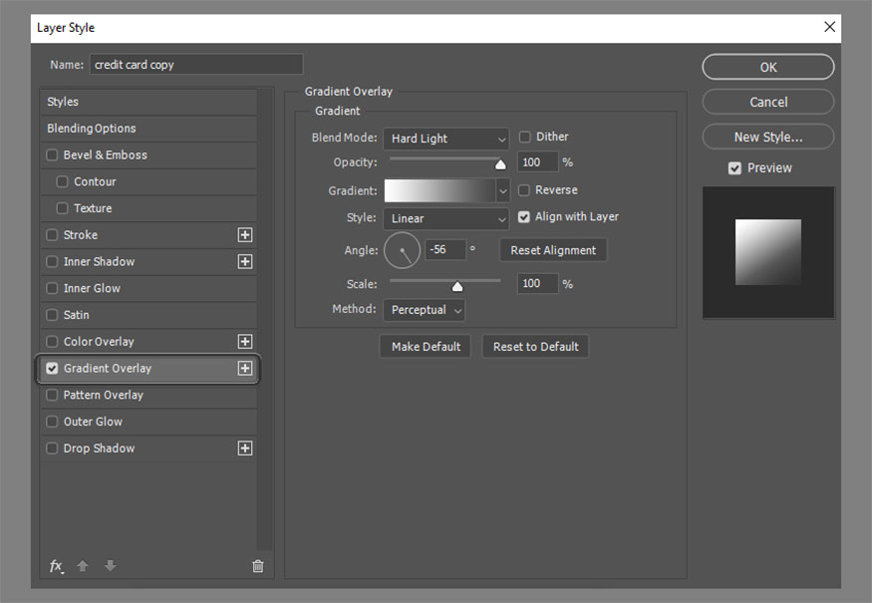Enable Drop Shadow checkbox
The height and width of the screenshot is (603, 872).
pyautogui.click(x=52, y=449)
